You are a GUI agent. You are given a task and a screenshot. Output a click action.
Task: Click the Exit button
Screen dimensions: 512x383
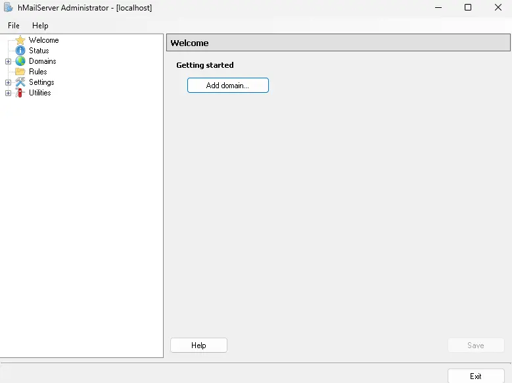(x=476, y=376)
